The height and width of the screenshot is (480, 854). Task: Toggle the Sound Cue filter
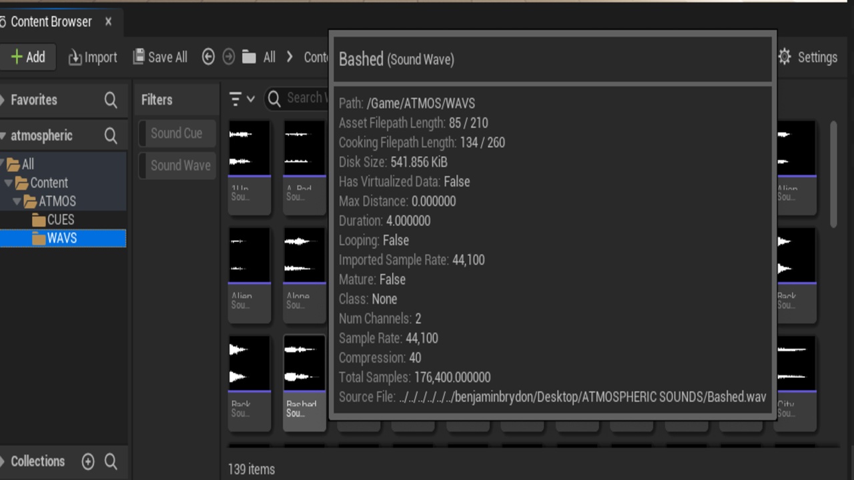[177, 133]
